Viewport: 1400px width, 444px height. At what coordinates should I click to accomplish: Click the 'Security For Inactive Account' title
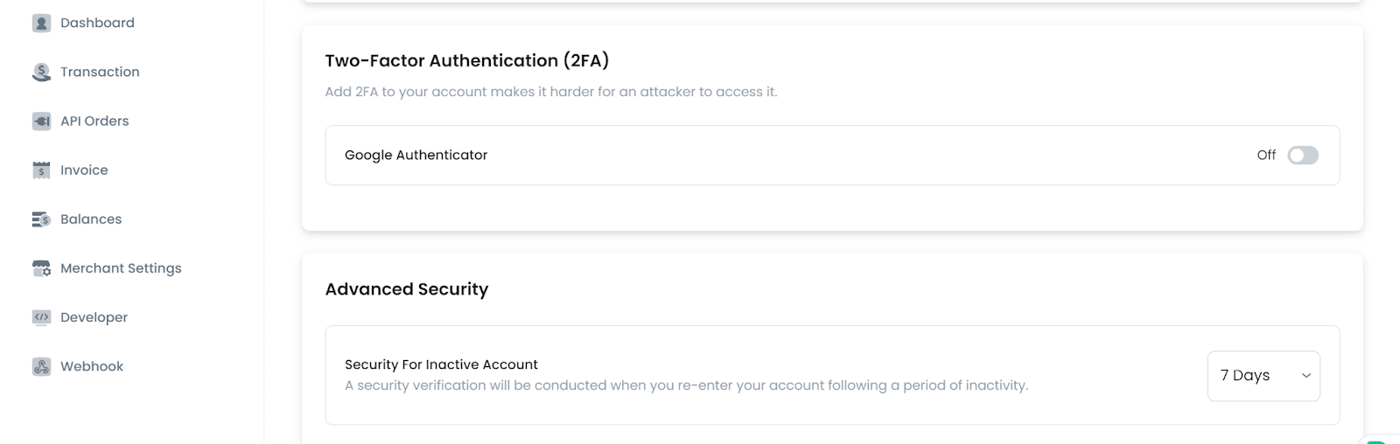[x=441, y=364]
